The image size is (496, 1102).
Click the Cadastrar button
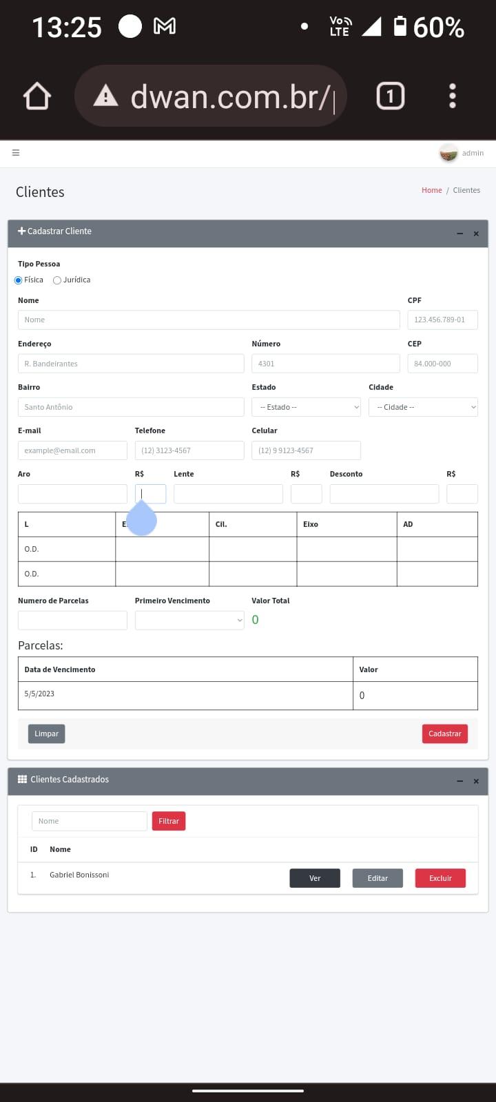[x=445, y=734]
